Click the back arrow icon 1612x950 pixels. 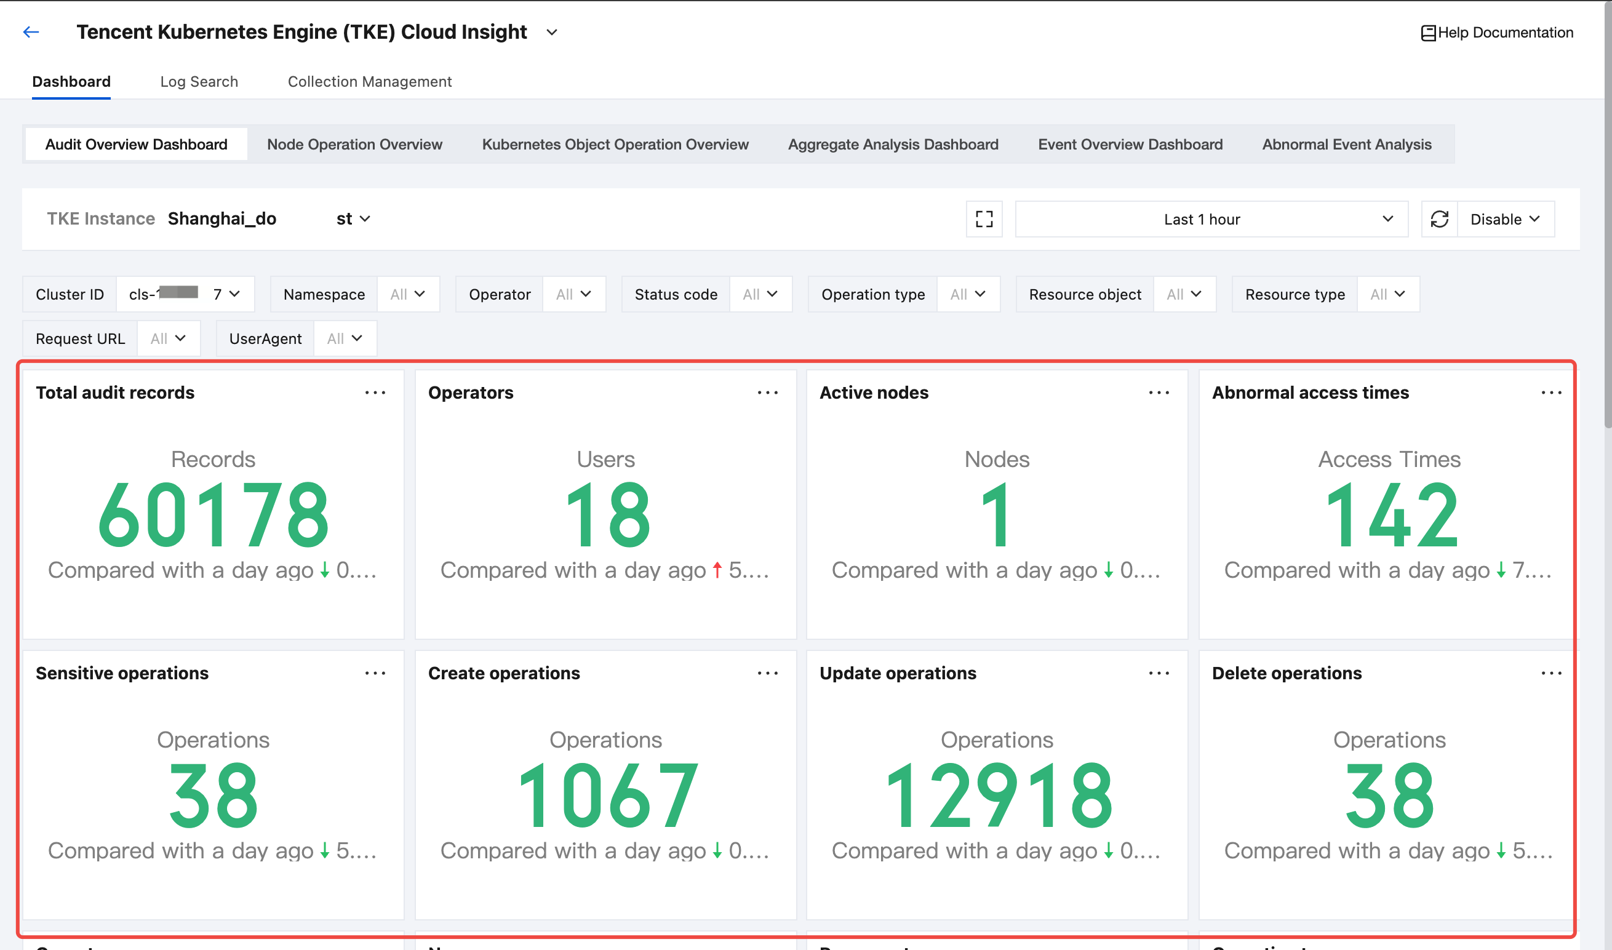[x=31, y=32]
